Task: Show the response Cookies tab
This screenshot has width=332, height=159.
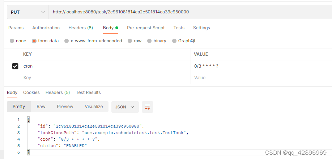Action: pyautogui.click(x=31, y=93)
